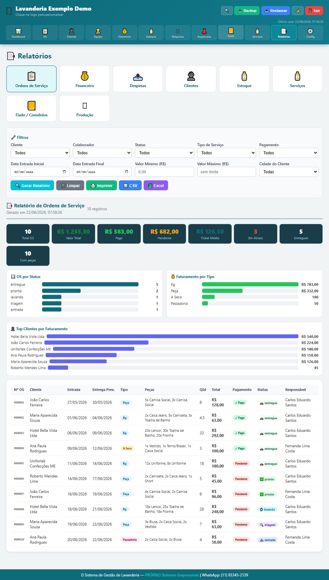Select the Despesas report tab
This screenshot has height=580, width=329.
click(138, 79)
